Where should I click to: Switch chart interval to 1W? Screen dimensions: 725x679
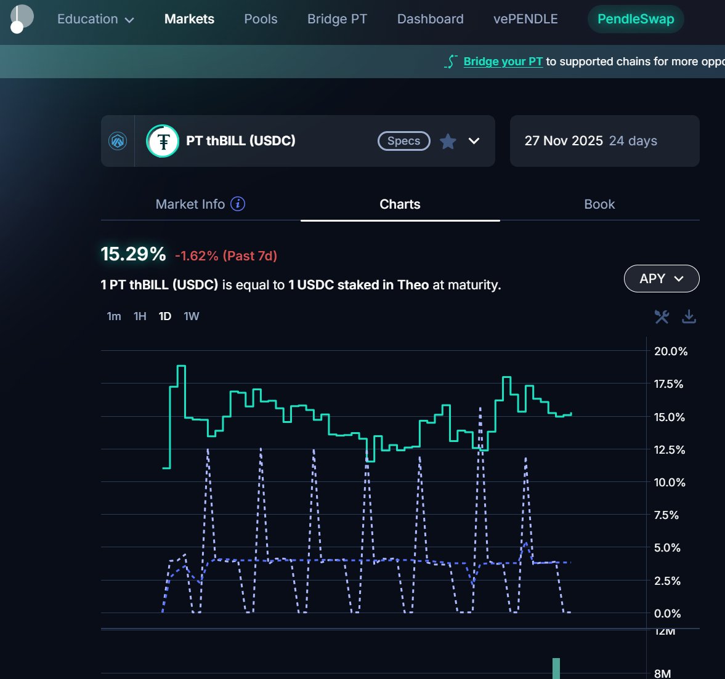point(191,316)
